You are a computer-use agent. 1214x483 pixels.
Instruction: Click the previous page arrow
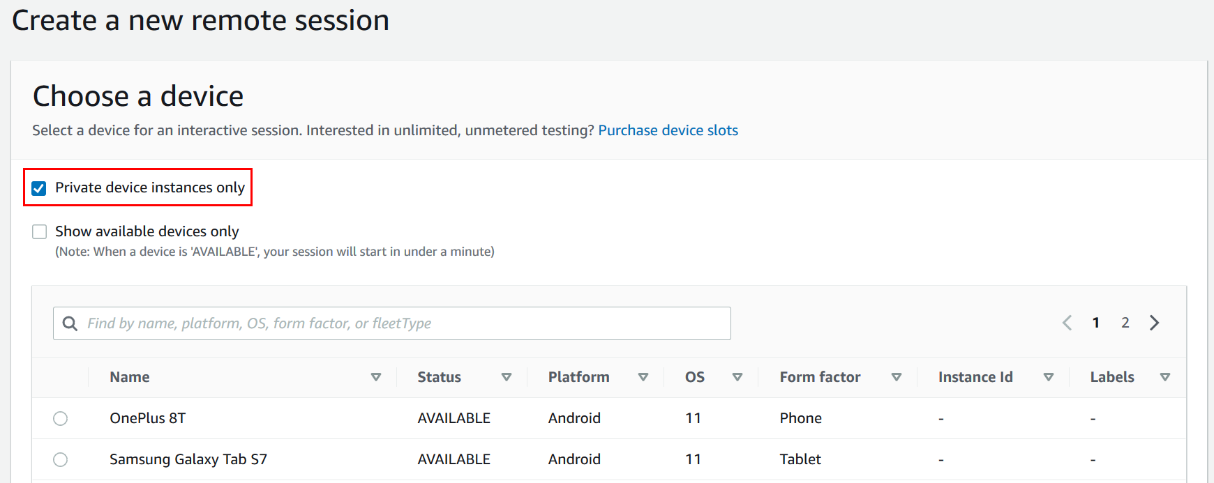point(1067,323)
